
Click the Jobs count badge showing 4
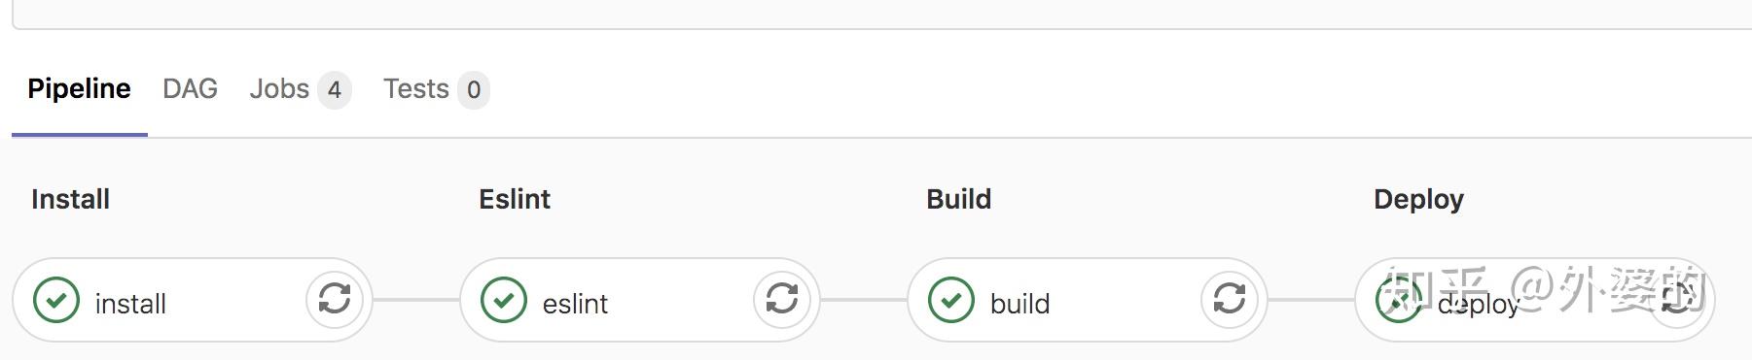click(x=334, y=90)
